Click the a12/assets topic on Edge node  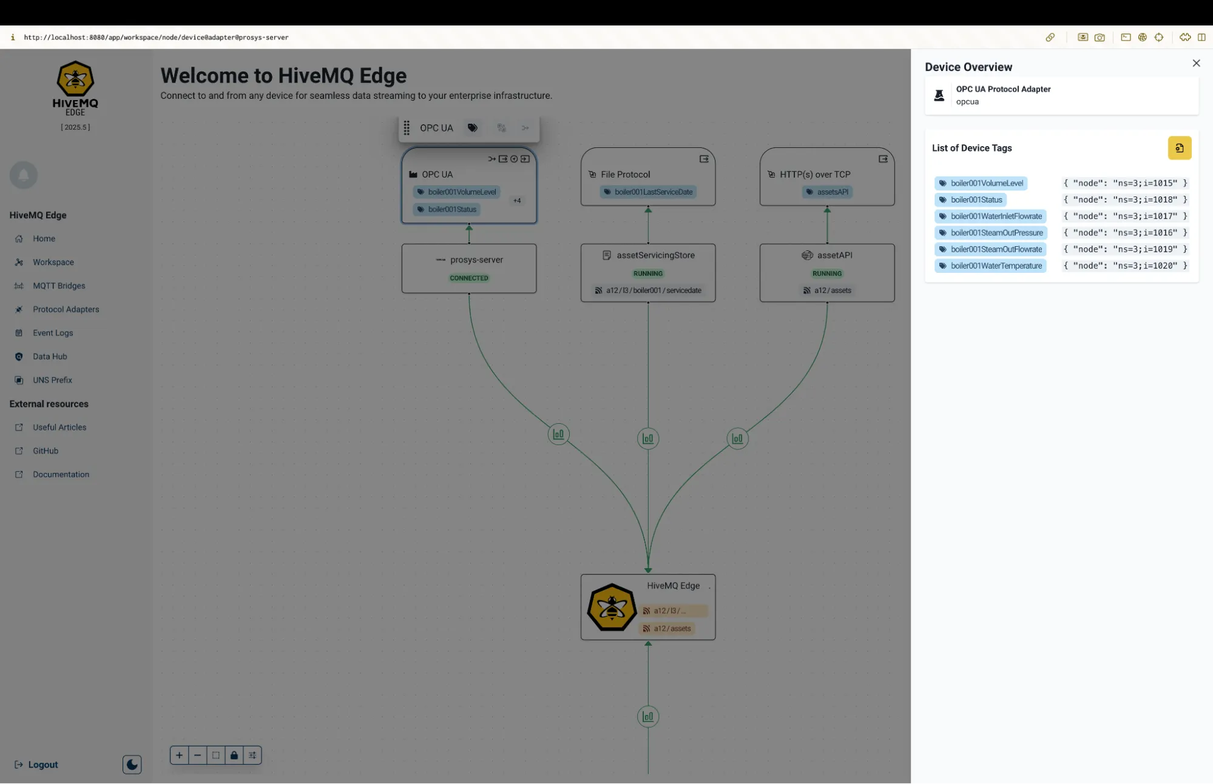pyautogui.click(x=667, y=629)
